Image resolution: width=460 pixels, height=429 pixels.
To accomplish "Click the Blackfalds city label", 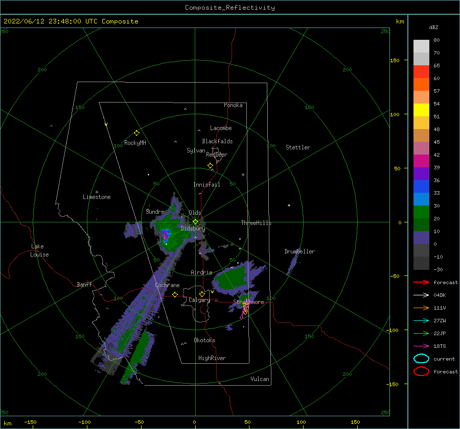I will [x=217, y=141].
